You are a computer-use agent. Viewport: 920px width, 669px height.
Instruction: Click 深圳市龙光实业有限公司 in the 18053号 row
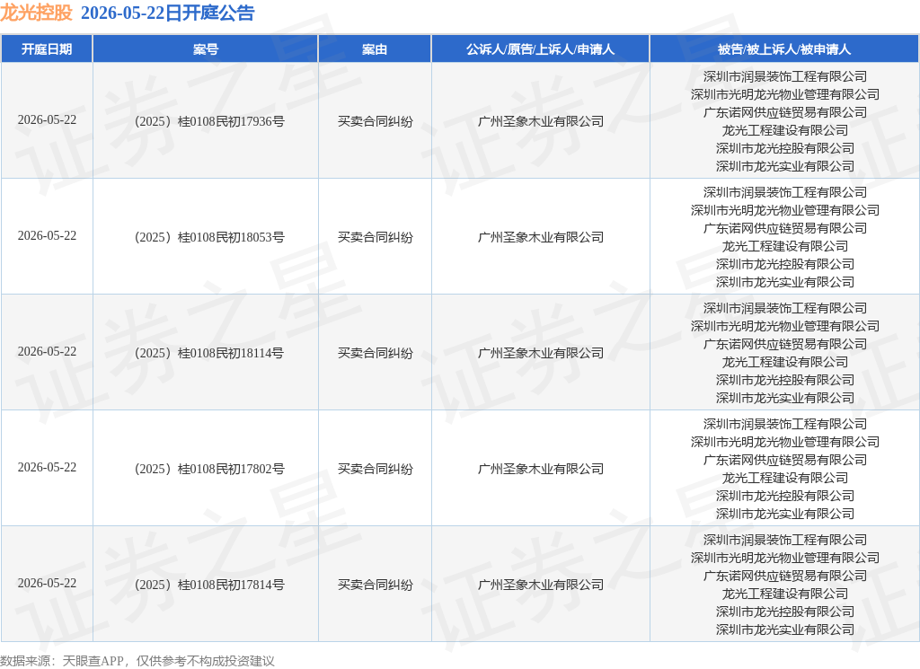[785, 282]
